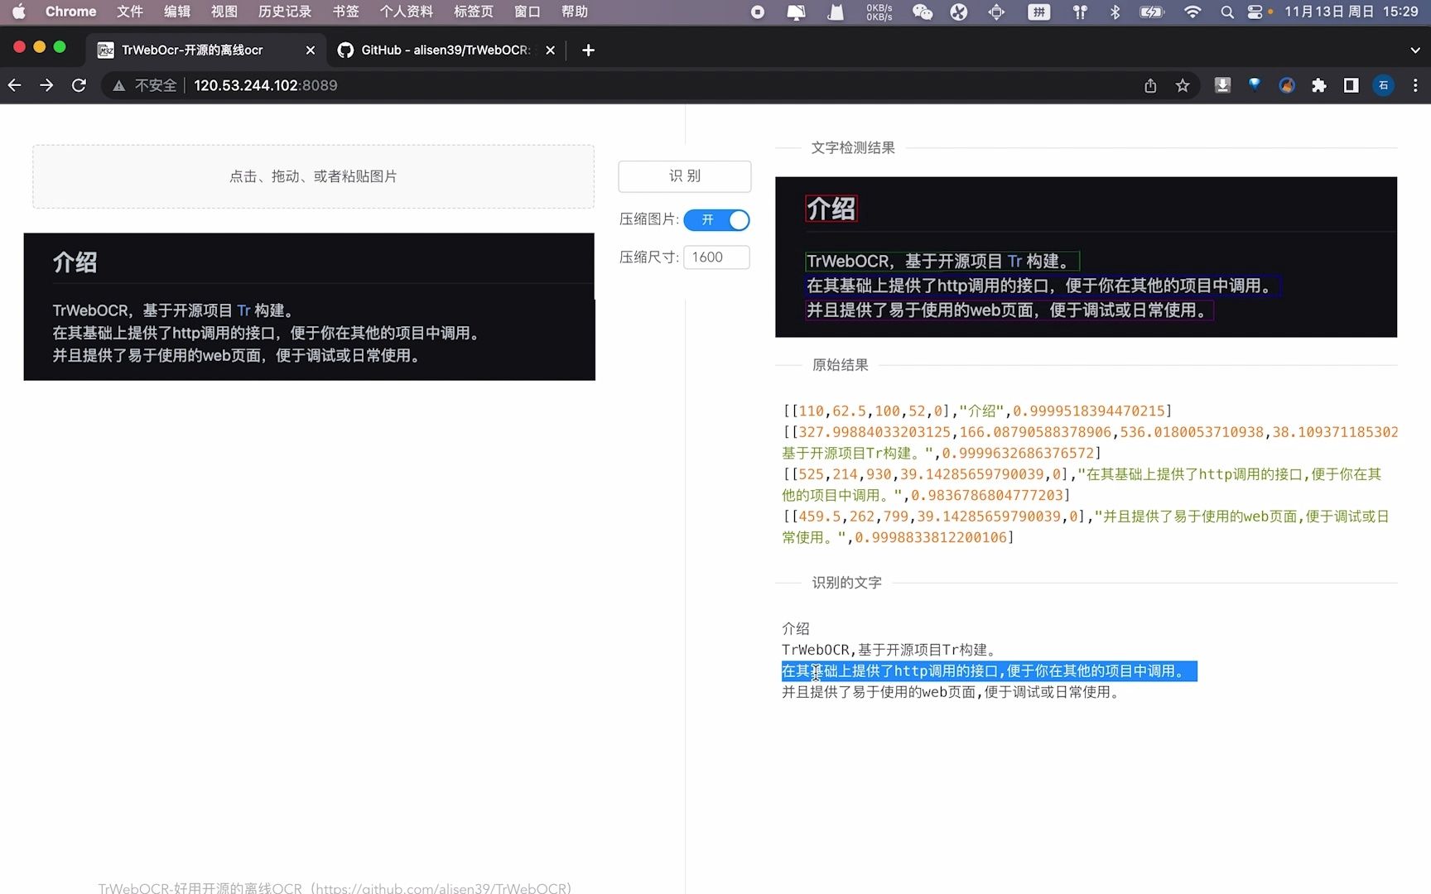The width and height of the screenshot is (1431, 894).
Task: Open the 帮助 menu
Action: [x=574, y=12]
